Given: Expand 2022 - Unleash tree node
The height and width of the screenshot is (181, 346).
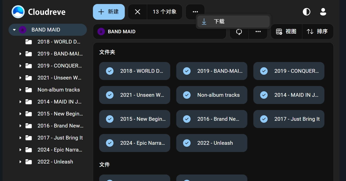Looking at the screenshot, I should click(x=20, y=162).
